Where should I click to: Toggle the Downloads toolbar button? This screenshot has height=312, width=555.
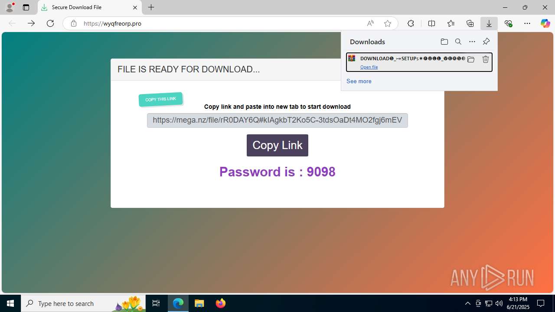pyautogui.click(x=489, y=23)
